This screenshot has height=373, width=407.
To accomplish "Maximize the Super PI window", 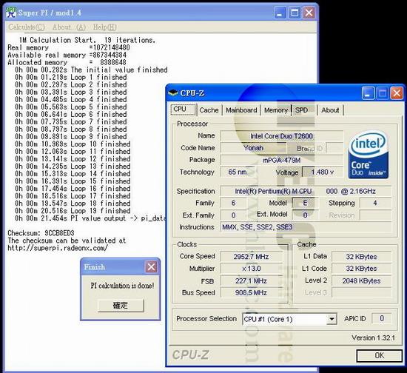I will click(x=295, y=13).
